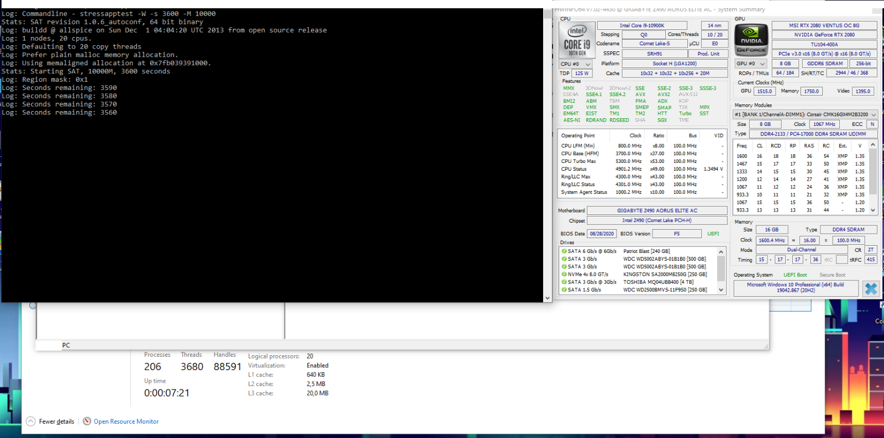Click the Virtualization 'Enabled' value in Task Manager
884x438 pixels.
coord(318,366)
